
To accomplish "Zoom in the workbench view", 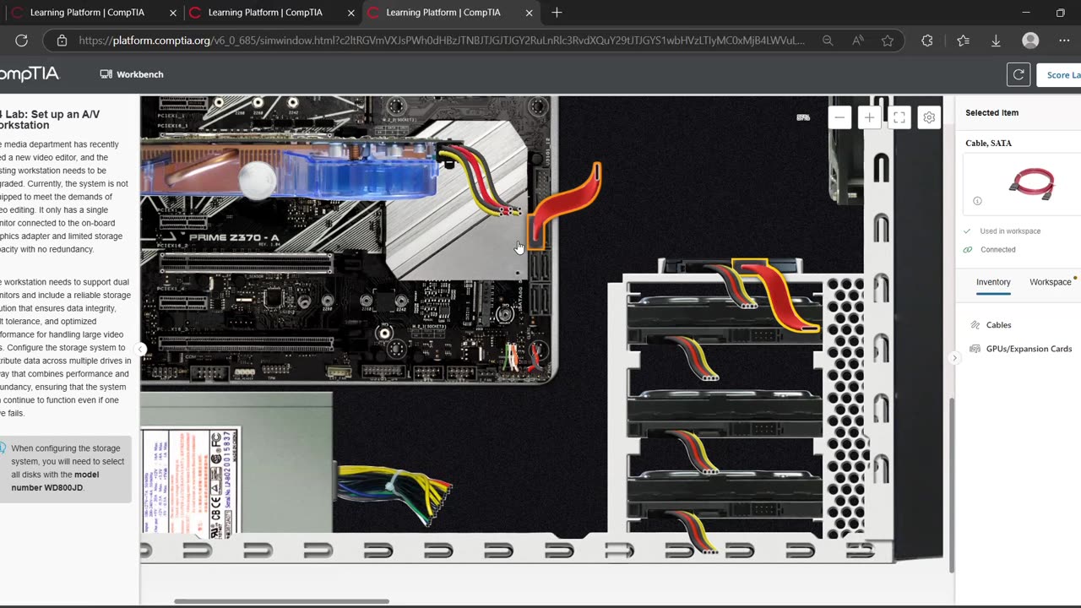I will (869, 117).
